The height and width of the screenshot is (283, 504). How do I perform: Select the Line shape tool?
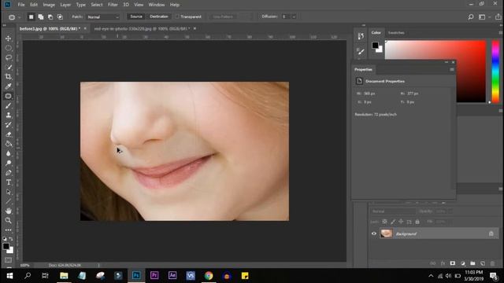pyautogui.click(x=9, y=201)
